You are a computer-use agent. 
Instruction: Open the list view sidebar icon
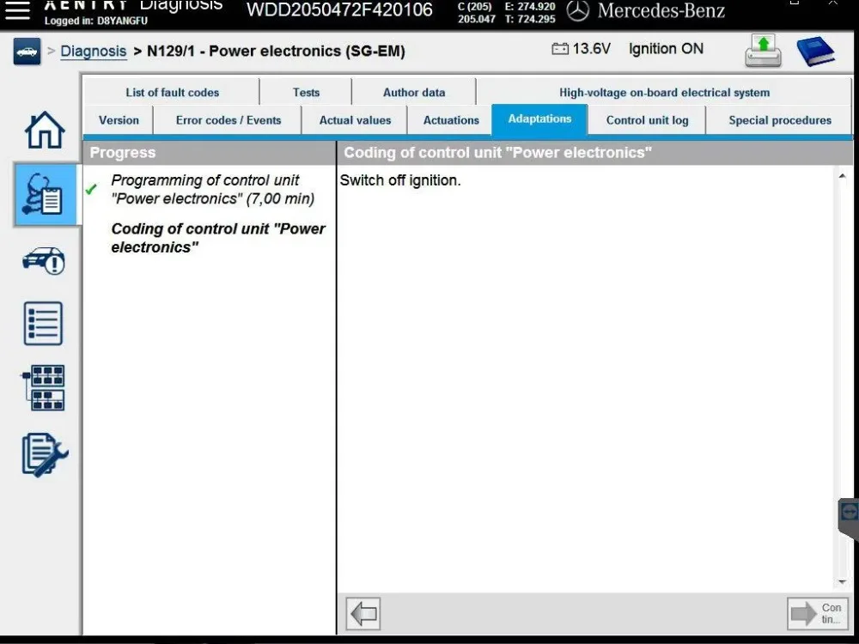[43, 323]
